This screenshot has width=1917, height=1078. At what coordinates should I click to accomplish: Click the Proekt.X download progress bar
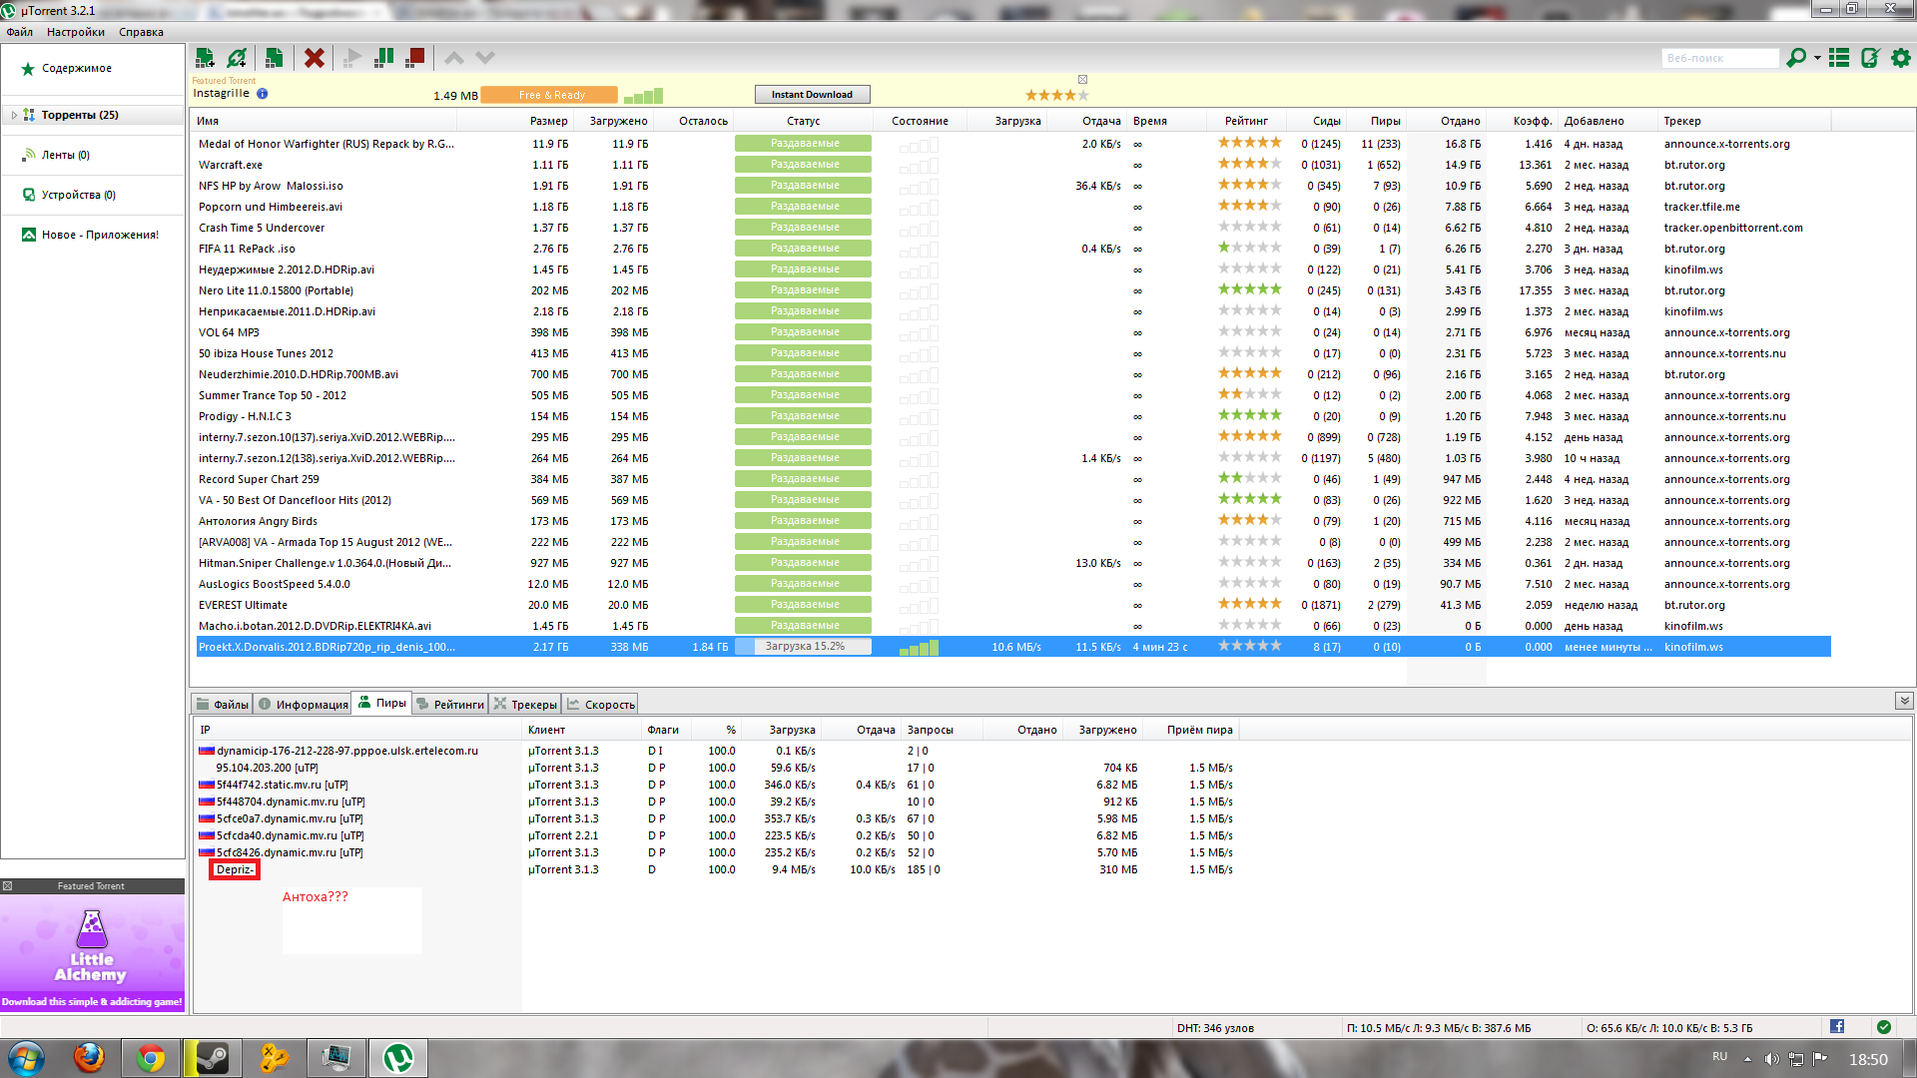[x=804, y=647]
